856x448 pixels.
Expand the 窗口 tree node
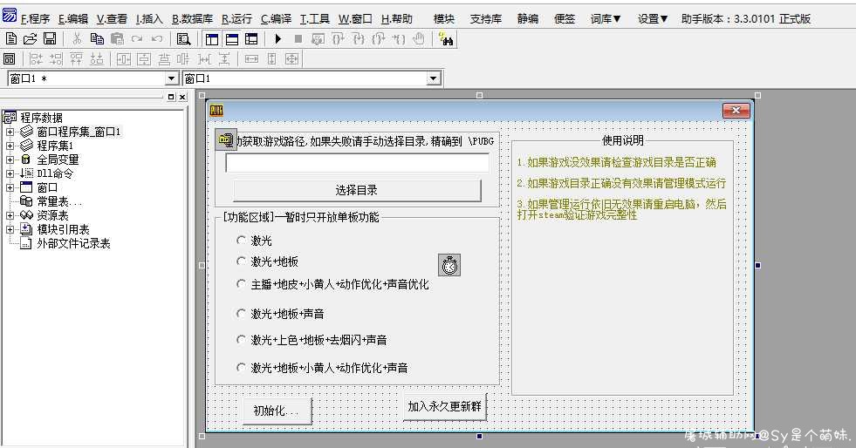pyautogui.click(x=10, y=187)
